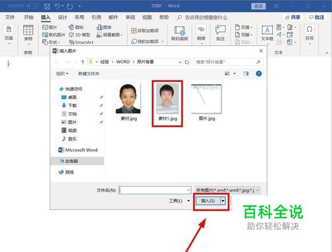Click the 联机视频 online video icon
332x252 pixels.
(x=179, y=33)
